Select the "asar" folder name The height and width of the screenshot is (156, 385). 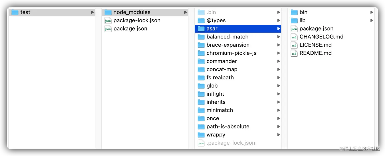(212, 29)
